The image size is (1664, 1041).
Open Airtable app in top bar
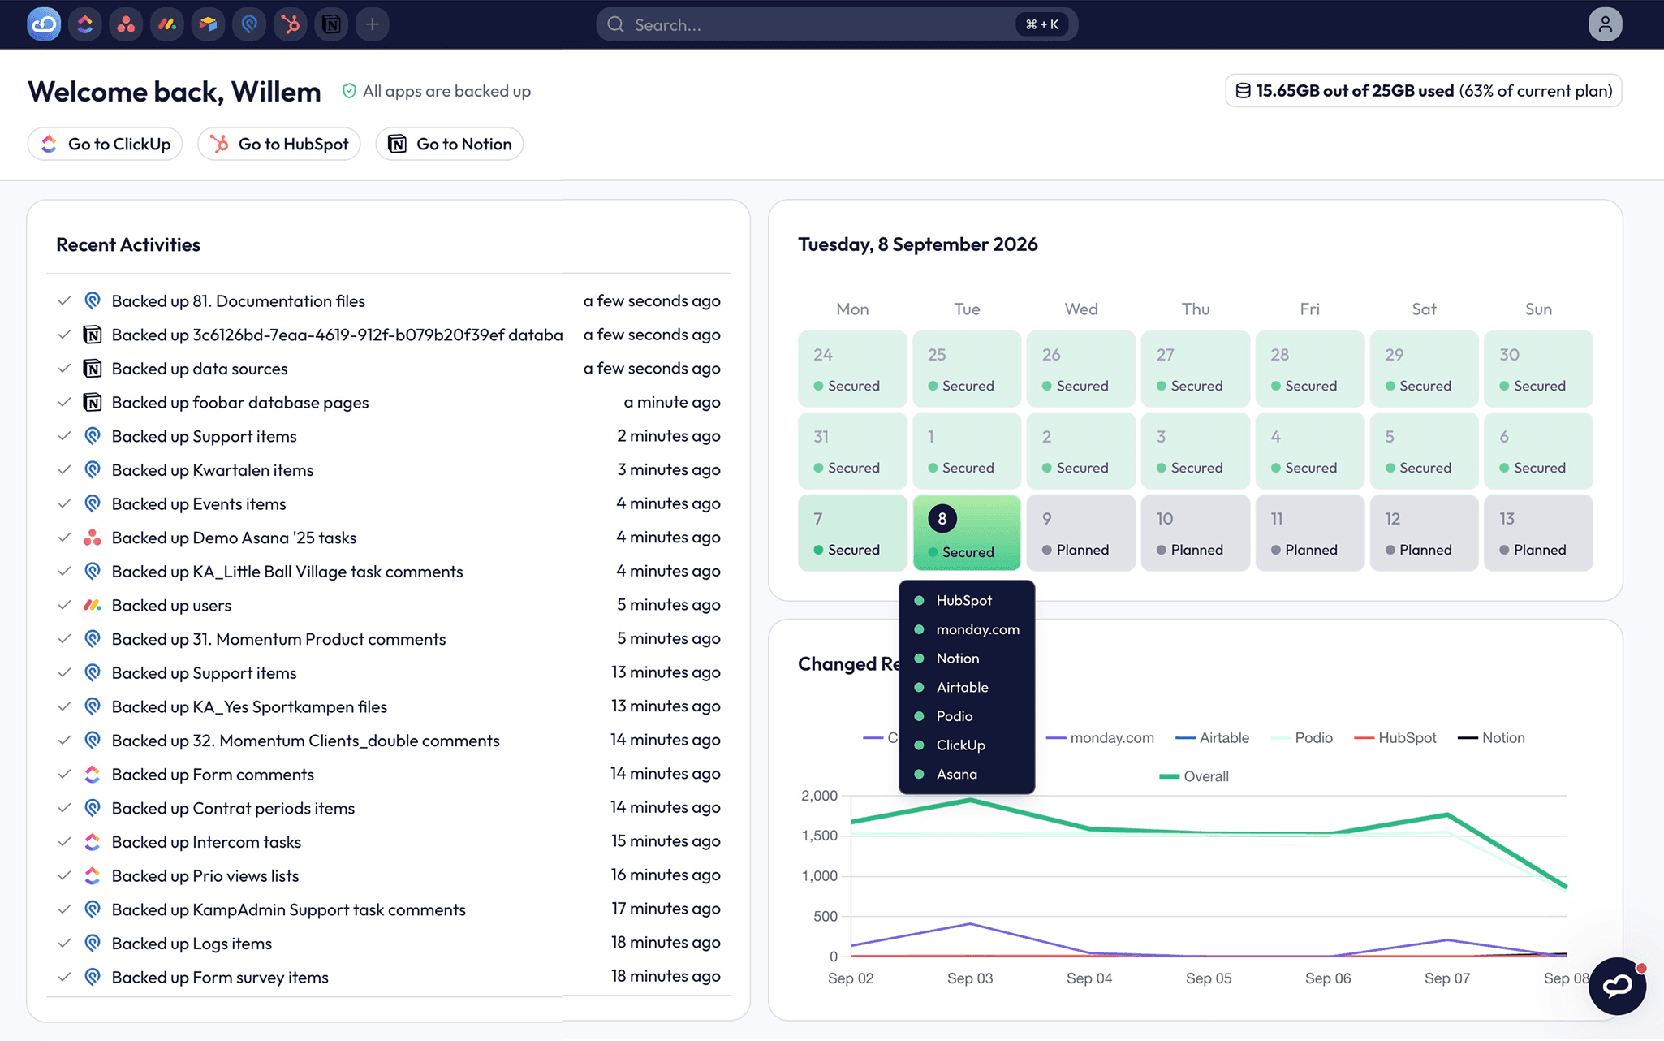coord(208,24)
